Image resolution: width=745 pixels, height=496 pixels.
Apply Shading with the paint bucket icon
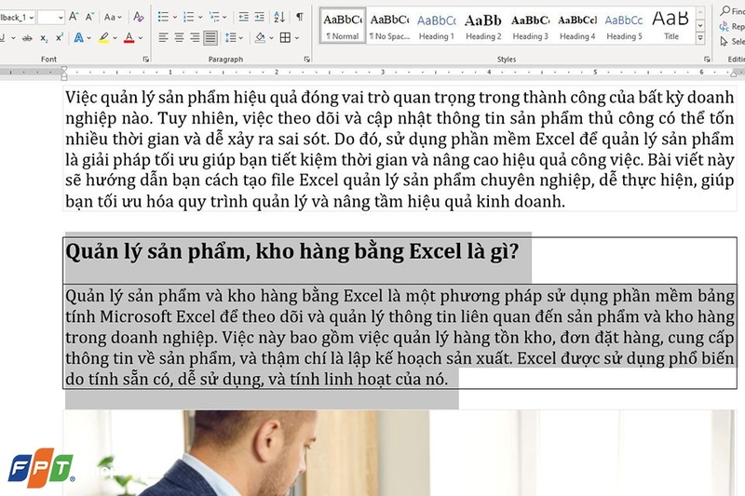[260, 37]
